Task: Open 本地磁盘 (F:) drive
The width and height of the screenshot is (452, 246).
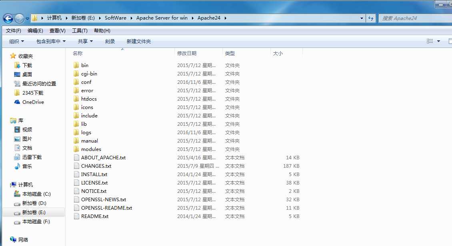Action: [x=36, y=222]
